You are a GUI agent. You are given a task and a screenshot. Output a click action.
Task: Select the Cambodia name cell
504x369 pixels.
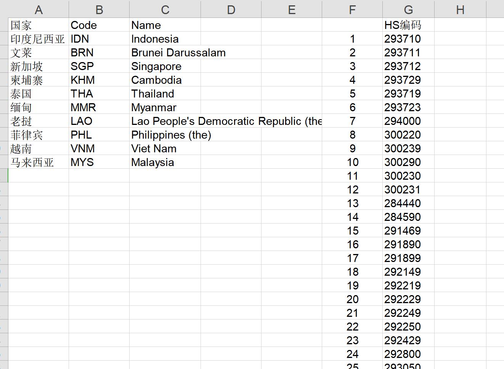[x=165, y=80]
